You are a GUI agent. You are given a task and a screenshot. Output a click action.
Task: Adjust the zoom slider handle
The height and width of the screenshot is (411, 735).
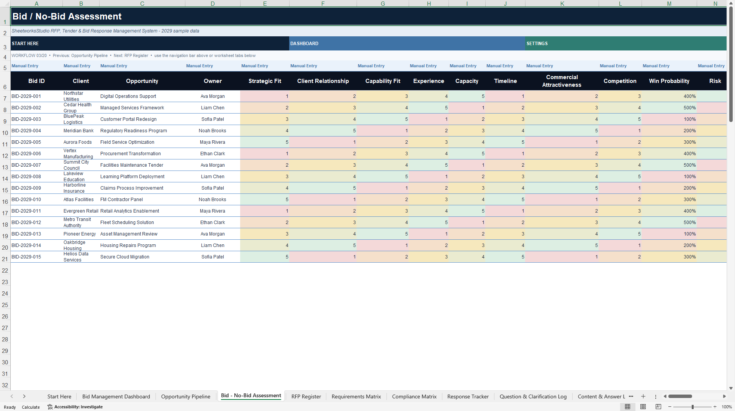[692, 407]
